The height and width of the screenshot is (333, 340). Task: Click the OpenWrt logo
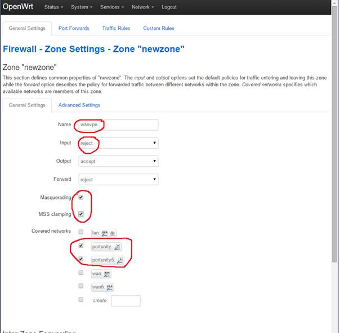click(x=19, y=7)
